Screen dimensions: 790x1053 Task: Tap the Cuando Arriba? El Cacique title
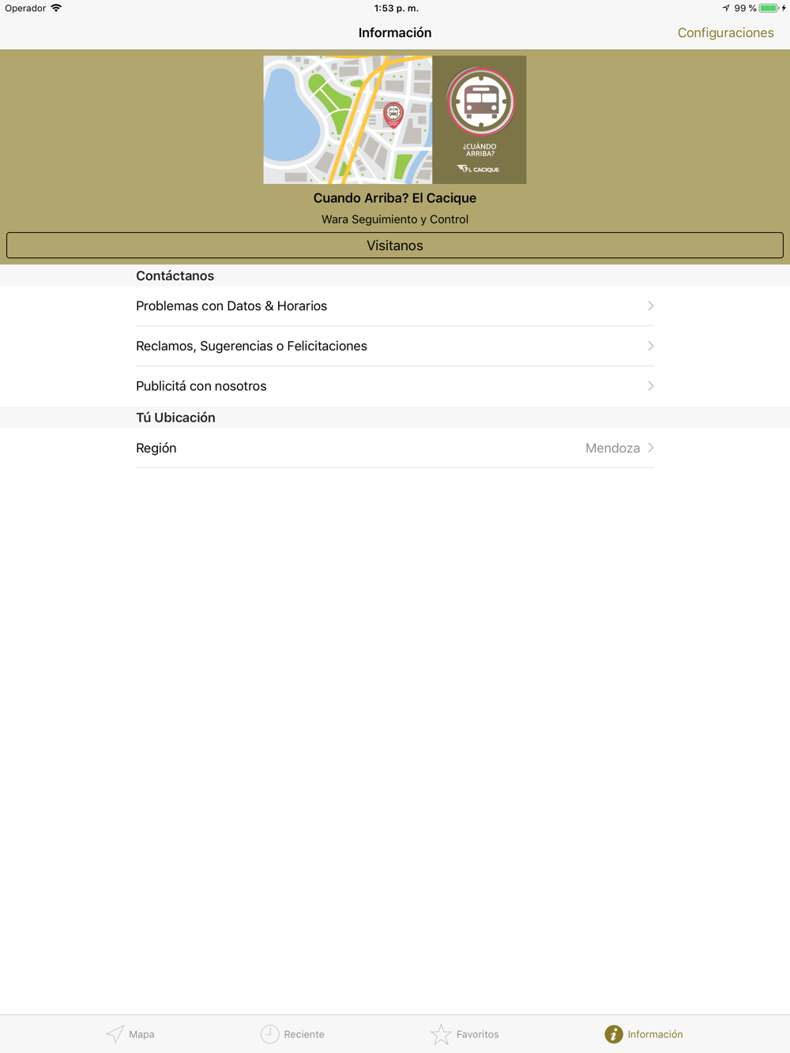pyautogui.click(x=395, y=198)
